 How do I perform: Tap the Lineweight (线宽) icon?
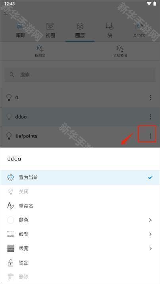pyautogui.click(x=11, y=248)
